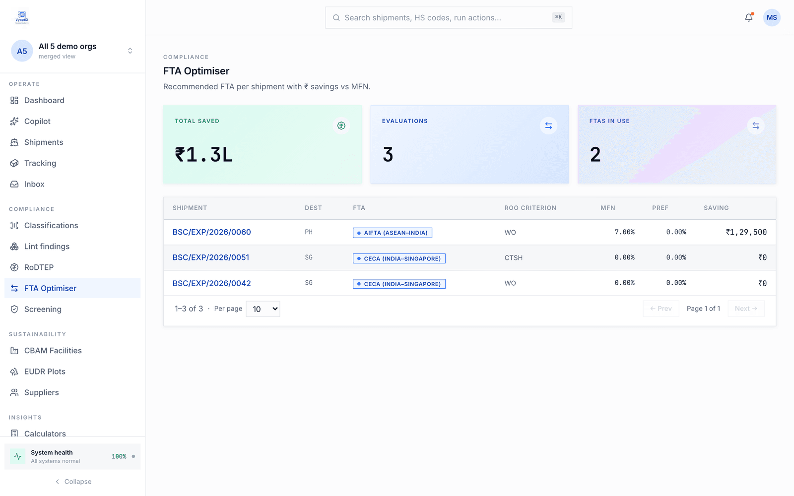Screen dimensions: 794x496
Task: Open EUDR Plots page
Action: coord(72,372)
